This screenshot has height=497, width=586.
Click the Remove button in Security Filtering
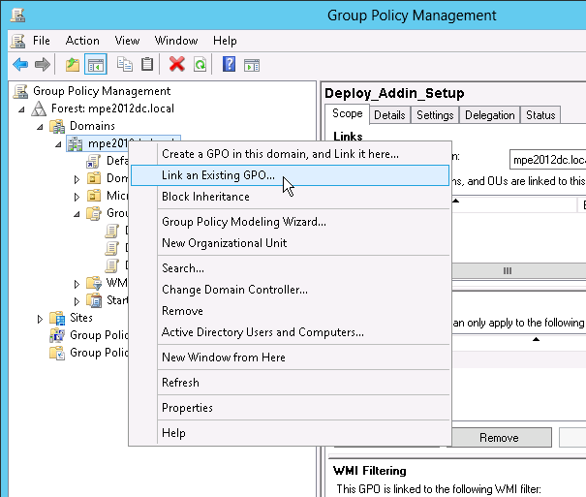pyautogui.click(x=498, y=438)
